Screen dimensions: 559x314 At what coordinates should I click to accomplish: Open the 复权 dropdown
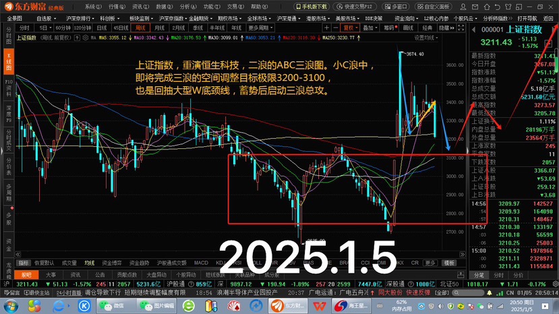350,28
